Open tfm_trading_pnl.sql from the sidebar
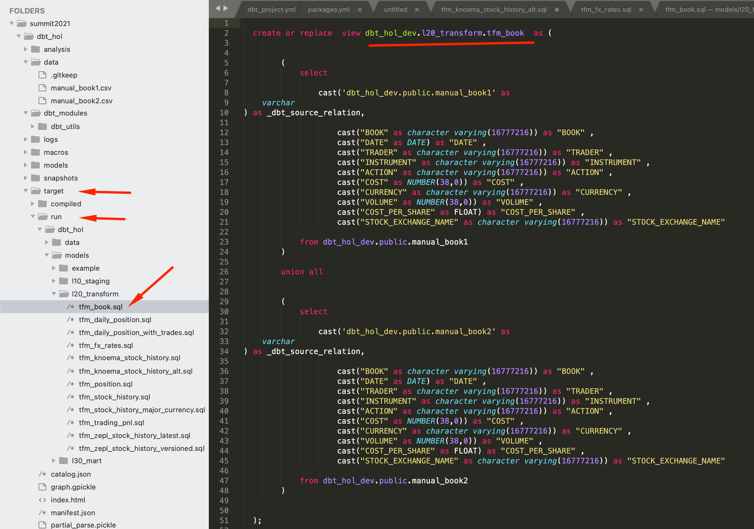 (111, 422)
